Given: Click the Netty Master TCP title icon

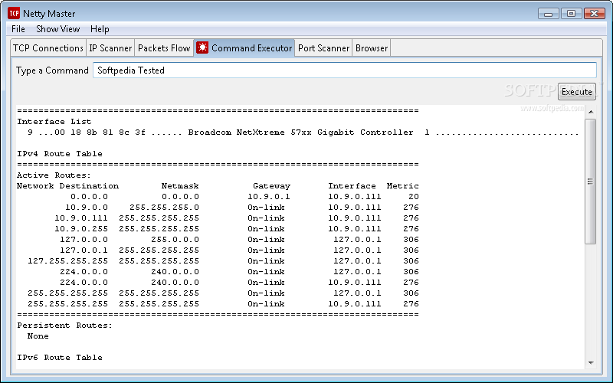Looking at the screenshot, I should [14, 13].
